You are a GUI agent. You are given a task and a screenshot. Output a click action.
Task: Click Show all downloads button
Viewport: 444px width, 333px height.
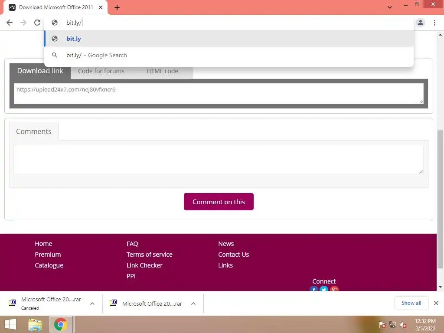[x=411, y=303]
